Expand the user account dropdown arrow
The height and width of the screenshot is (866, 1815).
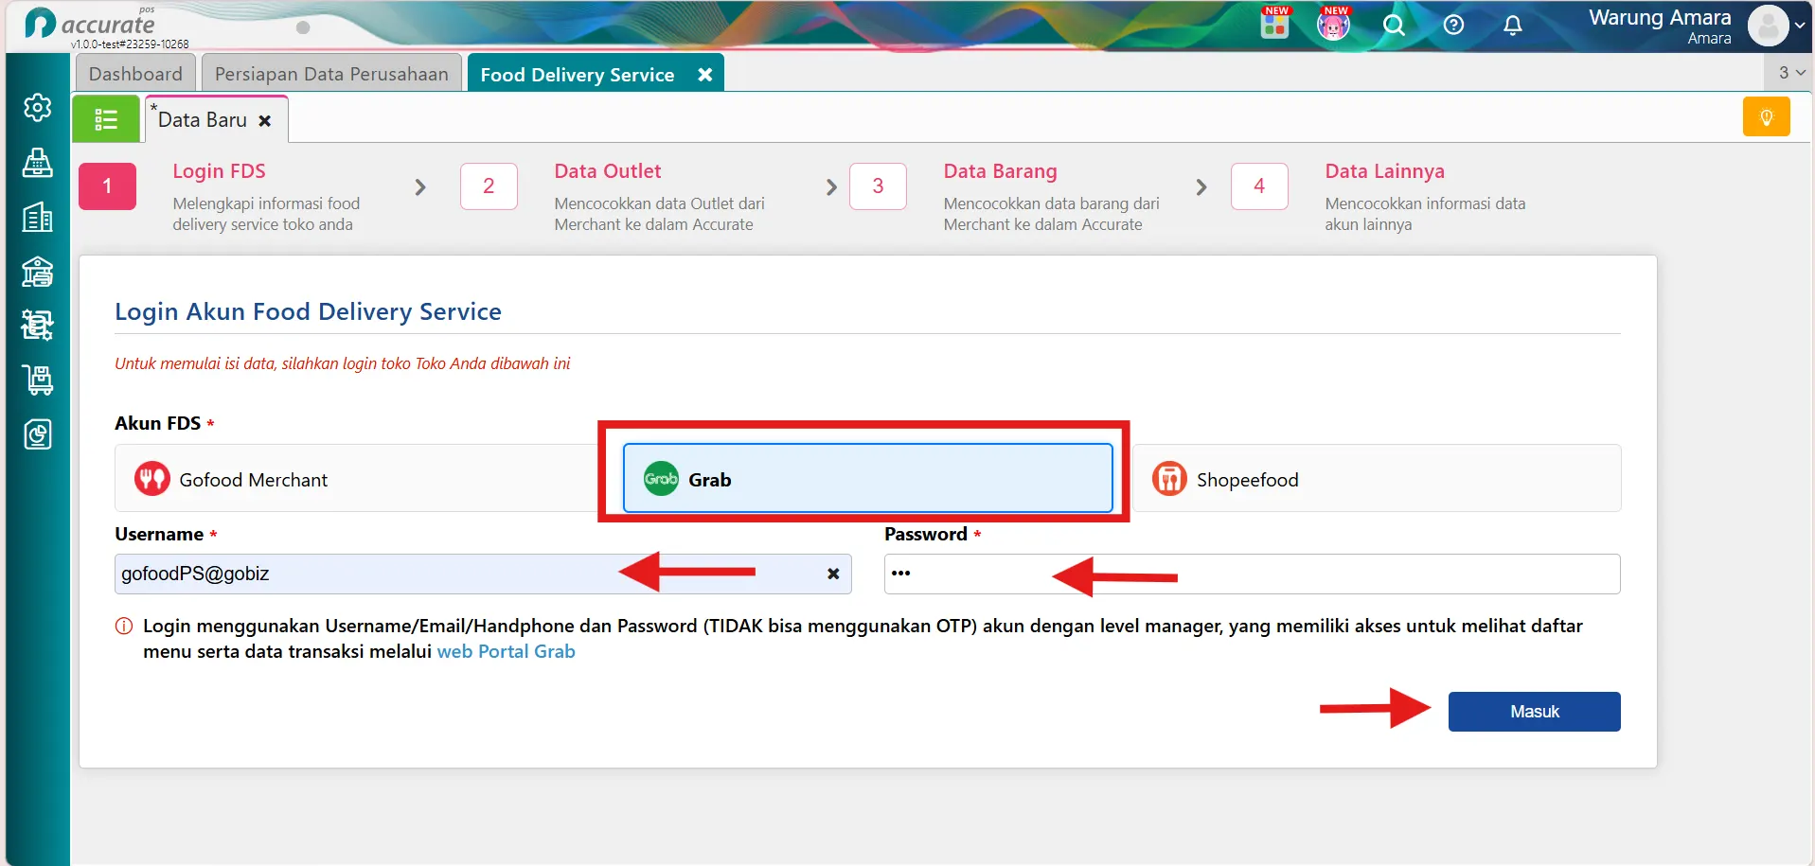(1800, 26)
